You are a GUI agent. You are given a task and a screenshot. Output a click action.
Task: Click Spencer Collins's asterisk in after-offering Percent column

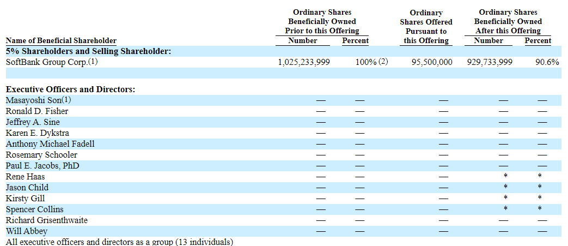540,209
